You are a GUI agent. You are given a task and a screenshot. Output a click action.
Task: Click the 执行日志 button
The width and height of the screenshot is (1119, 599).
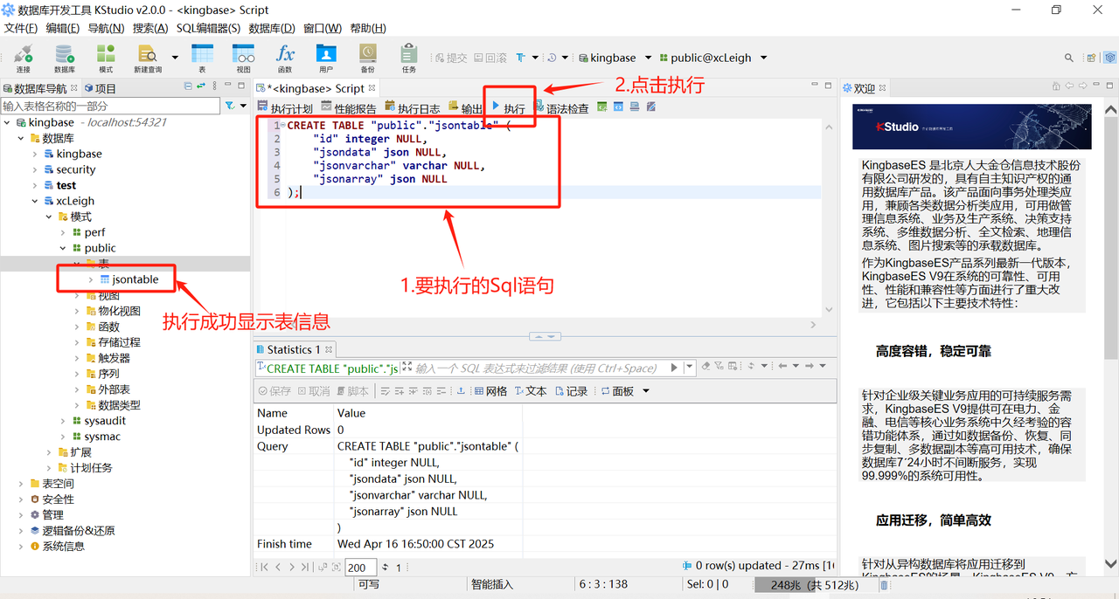(x=413, y=108)
